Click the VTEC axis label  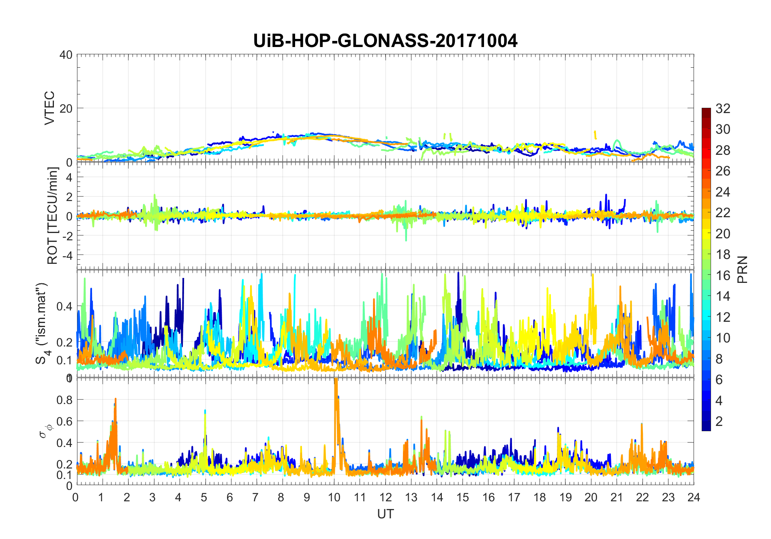click(49, 108)
